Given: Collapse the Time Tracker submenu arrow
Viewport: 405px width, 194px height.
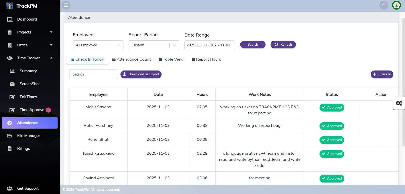Looking at the screenshot, I should click(x=51, y=58).
